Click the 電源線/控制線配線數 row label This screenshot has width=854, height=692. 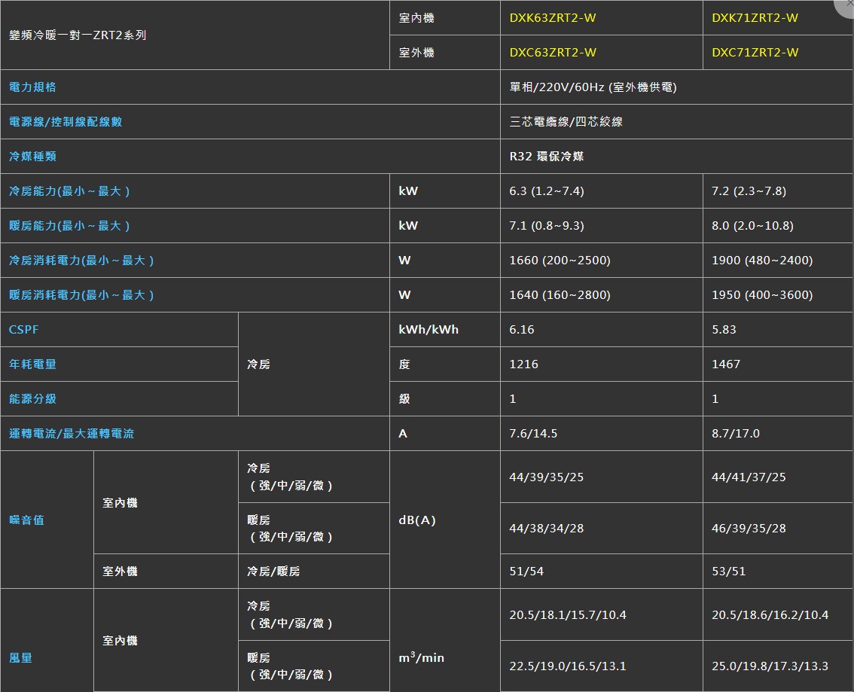66,122
